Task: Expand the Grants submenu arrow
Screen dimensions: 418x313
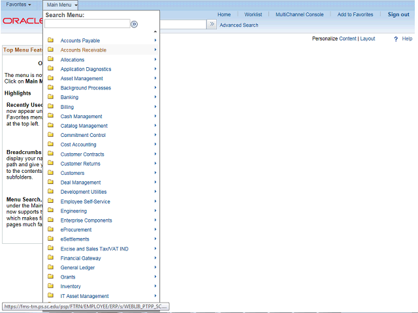Action: (155, 276)
